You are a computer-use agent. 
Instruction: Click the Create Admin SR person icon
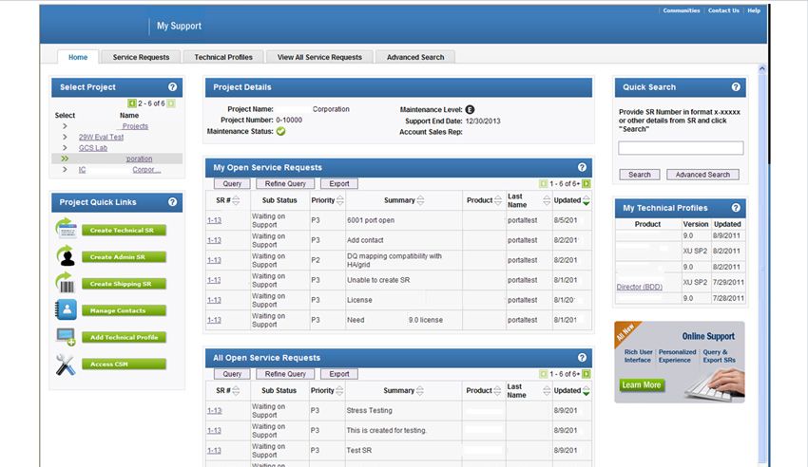(66, 256)
